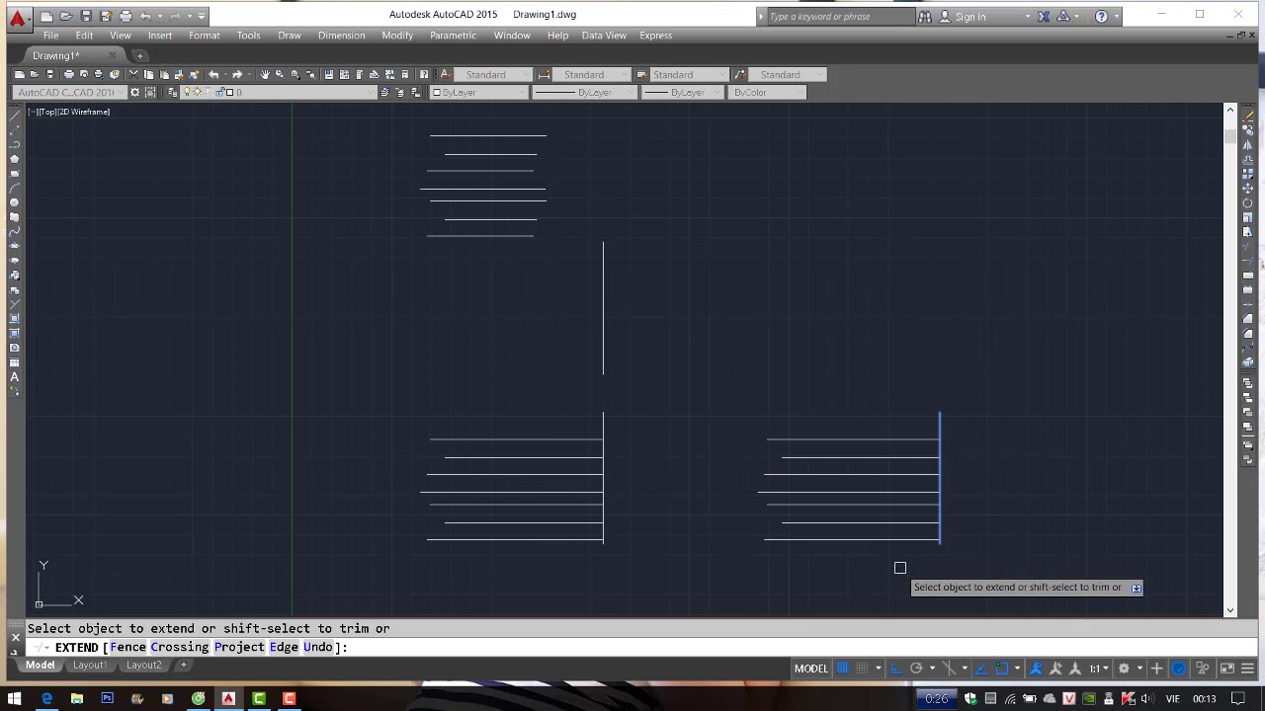Screen dimensions: 1265x711
Task: Toggle Show Annotation Objects
Action: (x=1036, y=669)
